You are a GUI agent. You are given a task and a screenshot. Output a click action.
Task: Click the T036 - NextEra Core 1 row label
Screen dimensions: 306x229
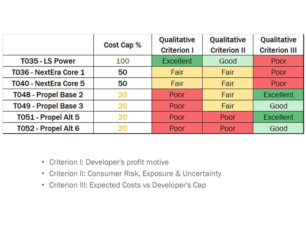click(48, 72)
